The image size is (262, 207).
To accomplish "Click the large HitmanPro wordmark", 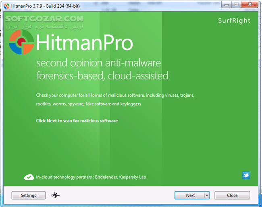I will [x=84, y=42].
